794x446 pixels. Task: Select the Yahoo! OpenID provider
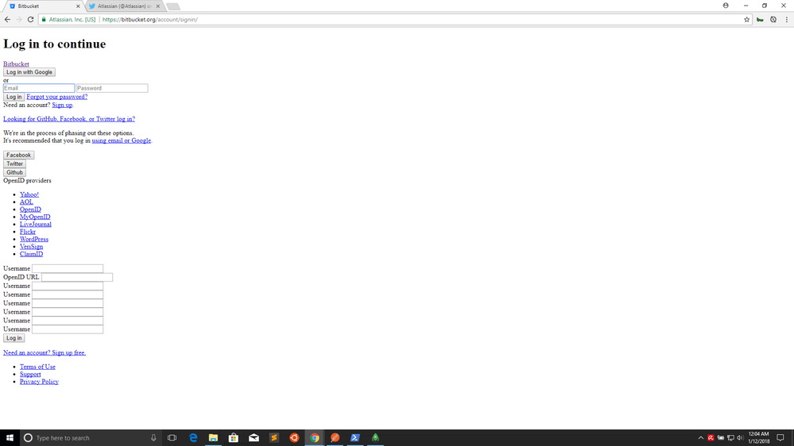[29, 194]
